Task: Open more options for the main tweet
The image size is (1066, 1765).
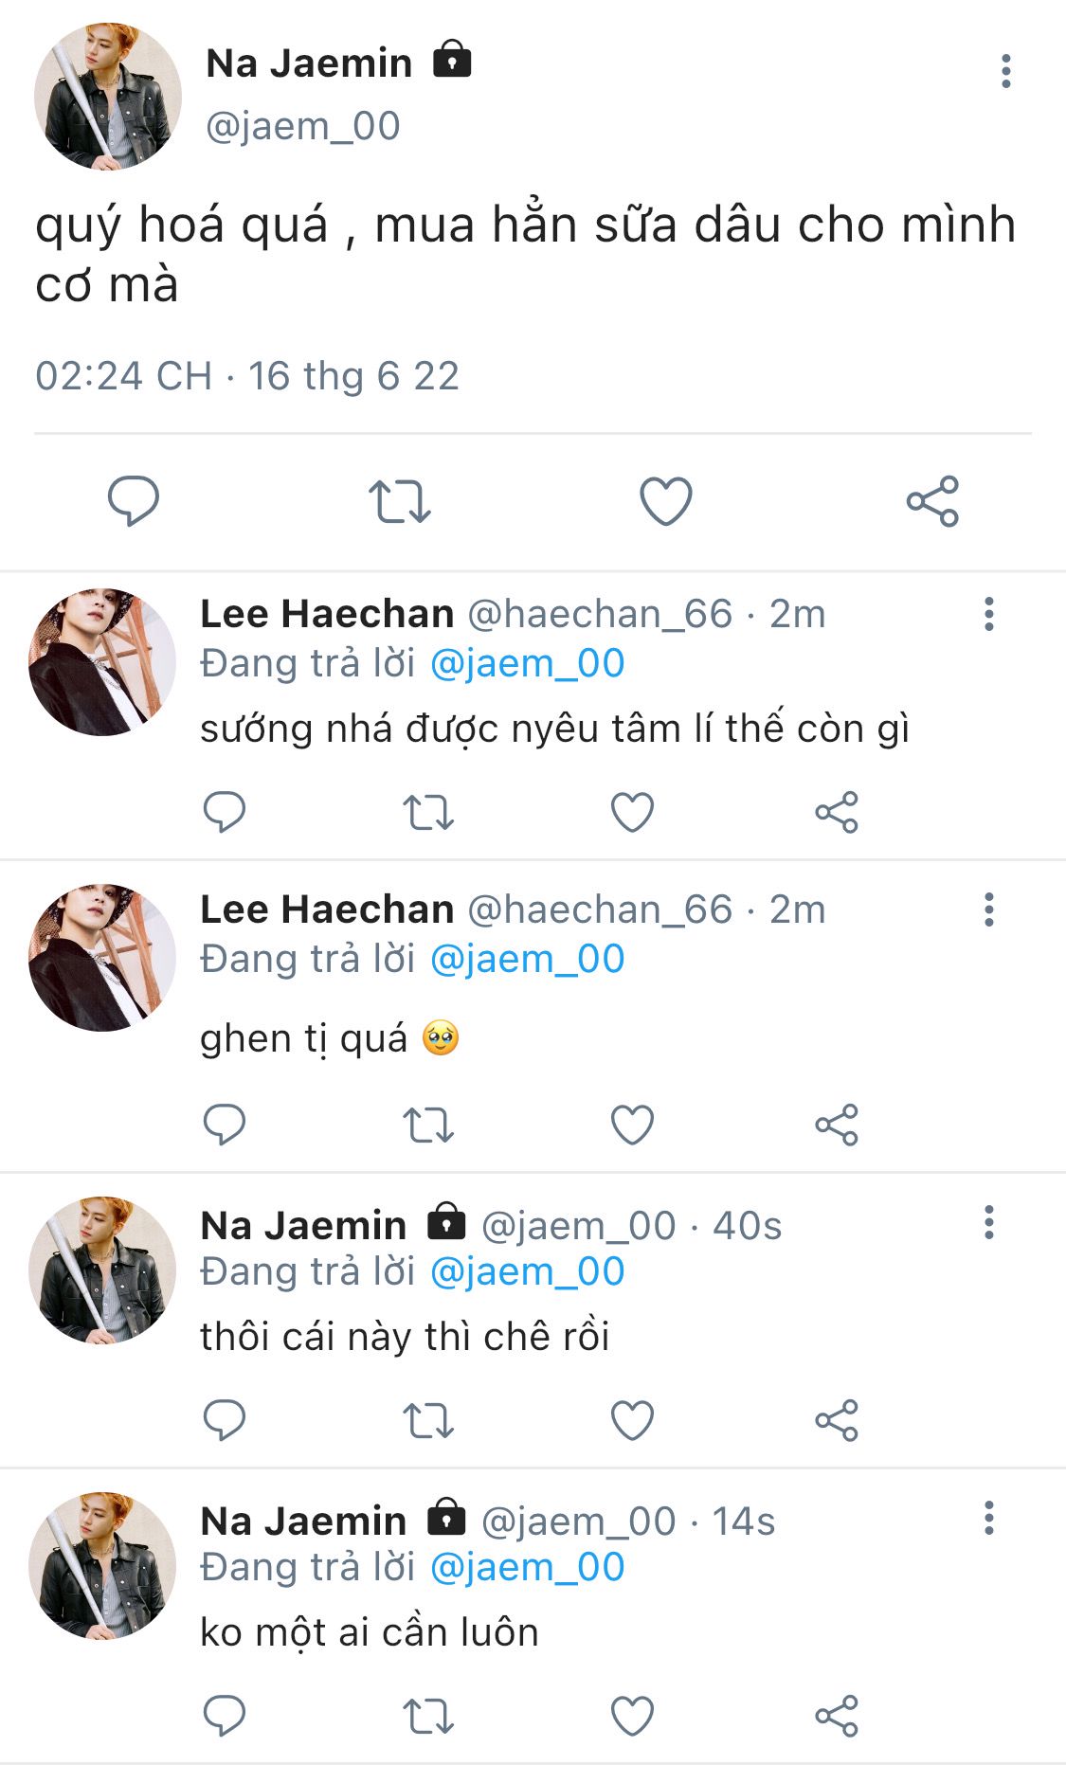Action: [1005, 71]
